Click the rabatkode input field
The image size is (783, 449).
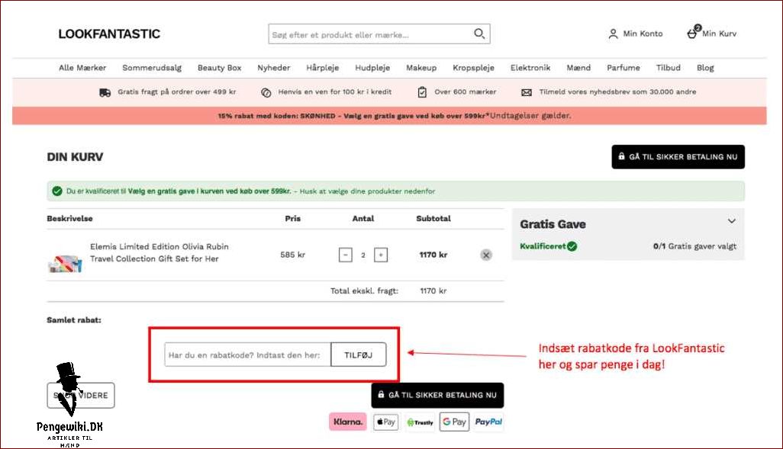pos(248,354)
